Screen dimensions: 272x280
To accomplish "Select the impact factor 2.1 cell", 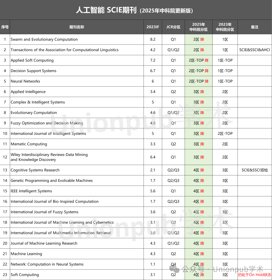I will click(153, 170).
